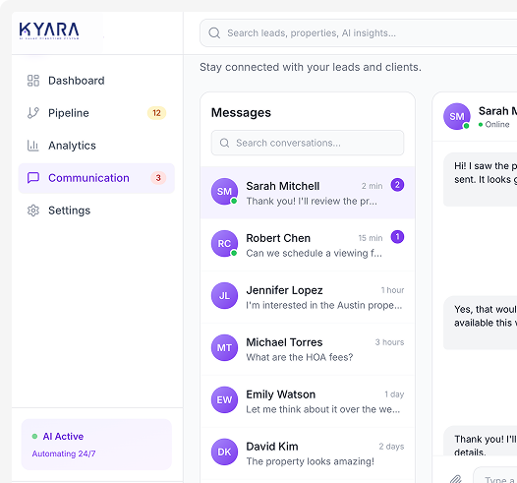Select Michael Torres conversation about HOA fees

(x=308, y=349)
